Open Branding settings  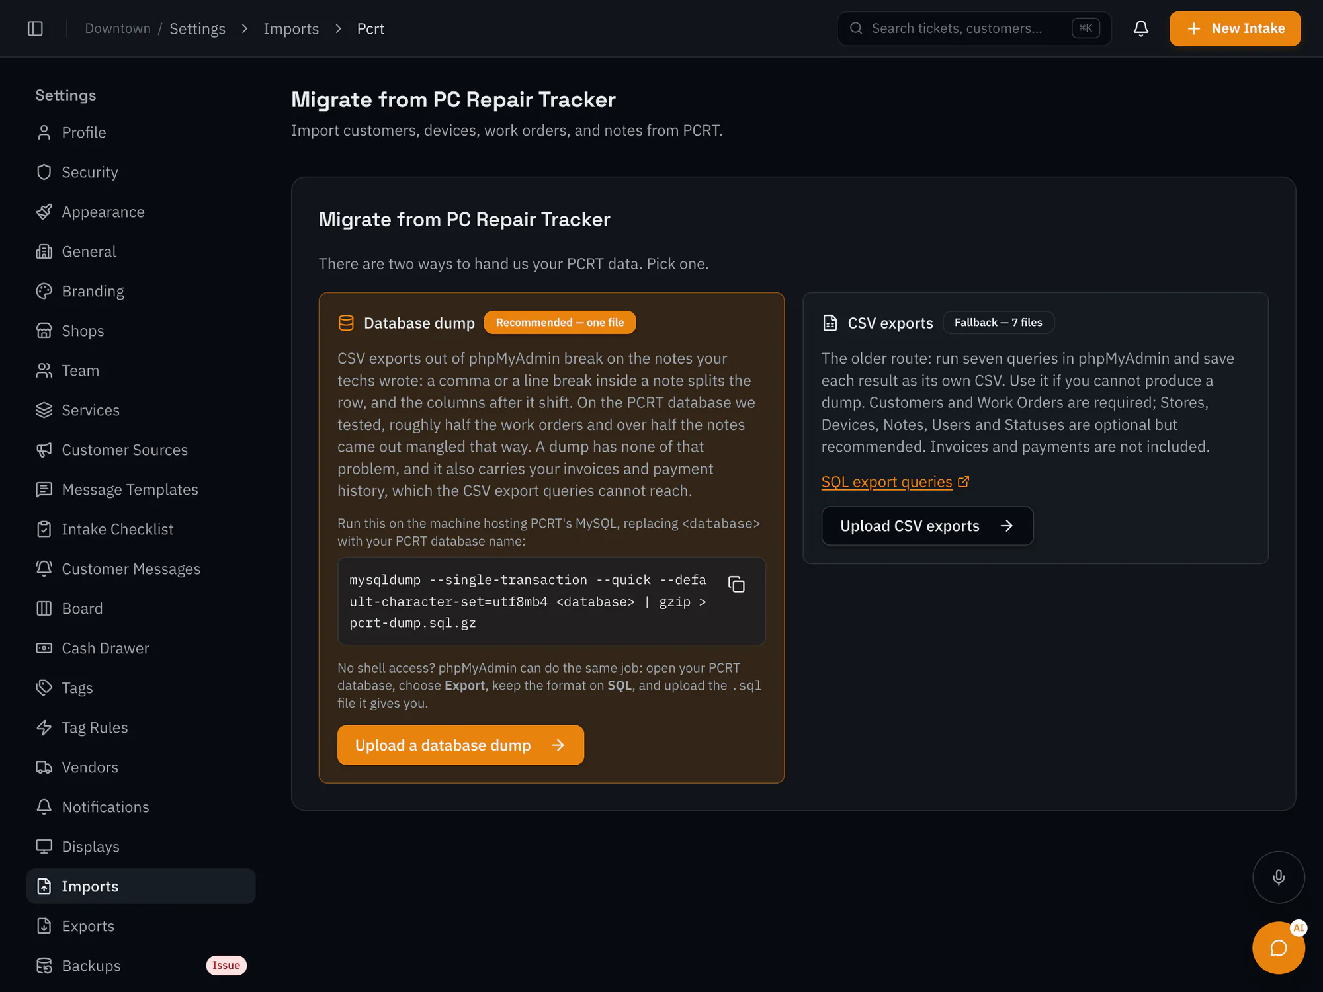[141, 291]
